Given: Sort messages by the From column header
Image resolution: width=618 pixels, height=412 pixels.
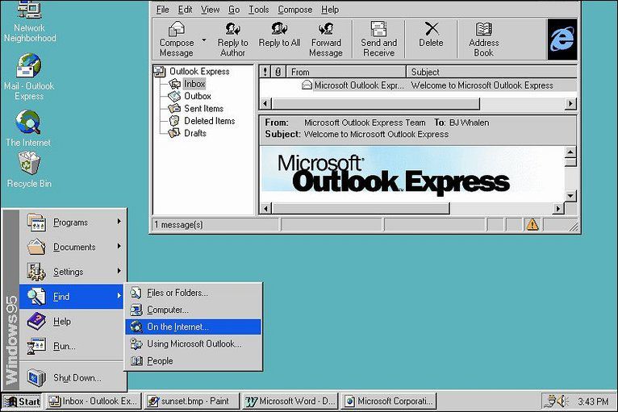Looking at the screenshot, I should 346,72.
